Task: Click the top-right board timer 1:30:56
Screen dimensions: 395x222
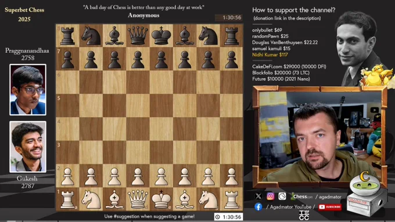Action: point(229,17)
